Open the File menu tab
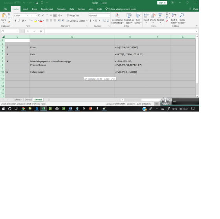The height and width of the screenshot is (219, 220). (5, 9)
